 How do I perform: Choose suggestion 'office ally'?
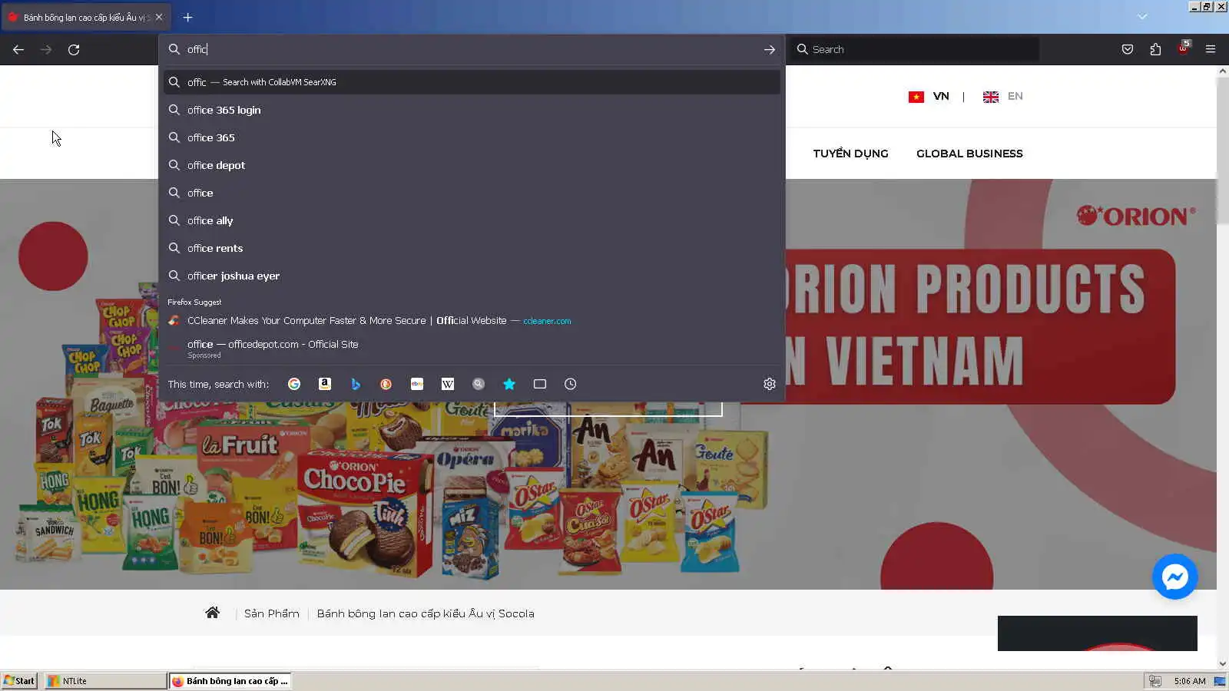point(472,220)
